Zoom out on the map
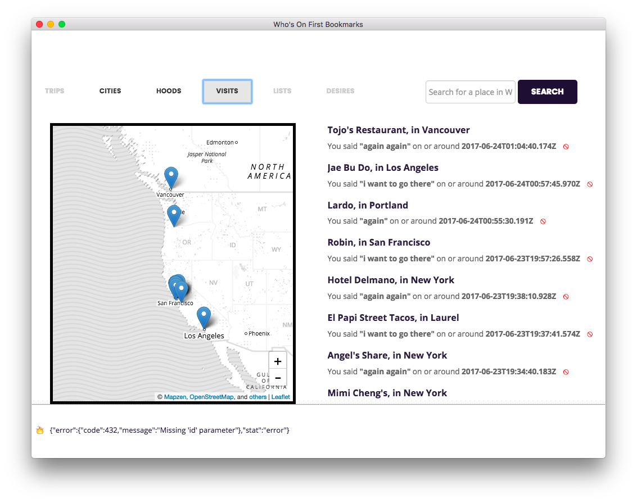The image size is (637, 503). pos(278,378)
